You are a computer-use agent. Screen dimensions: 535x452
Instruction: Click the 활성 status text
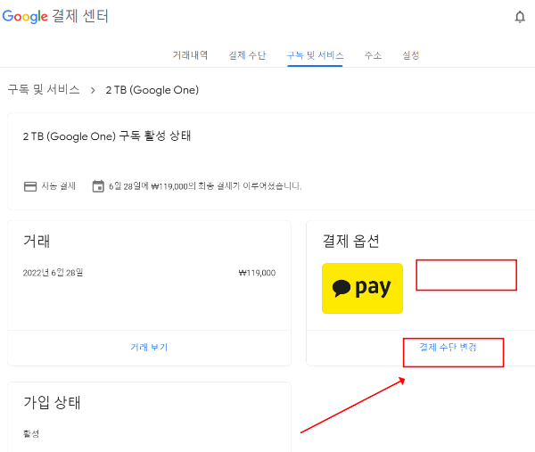tap(31, 433)
